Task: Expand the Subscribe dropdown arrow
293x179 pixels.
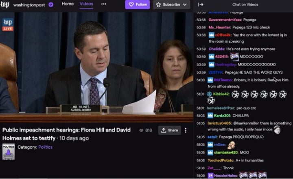Action: (185, 4)
